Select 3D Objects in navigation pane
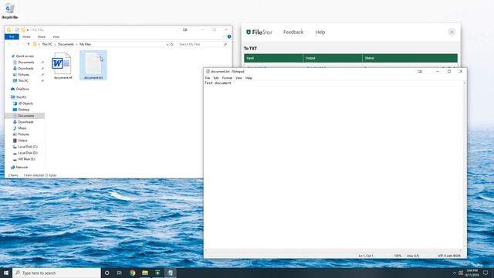Screen dimensions: 494x278 [x=25, y=103]
